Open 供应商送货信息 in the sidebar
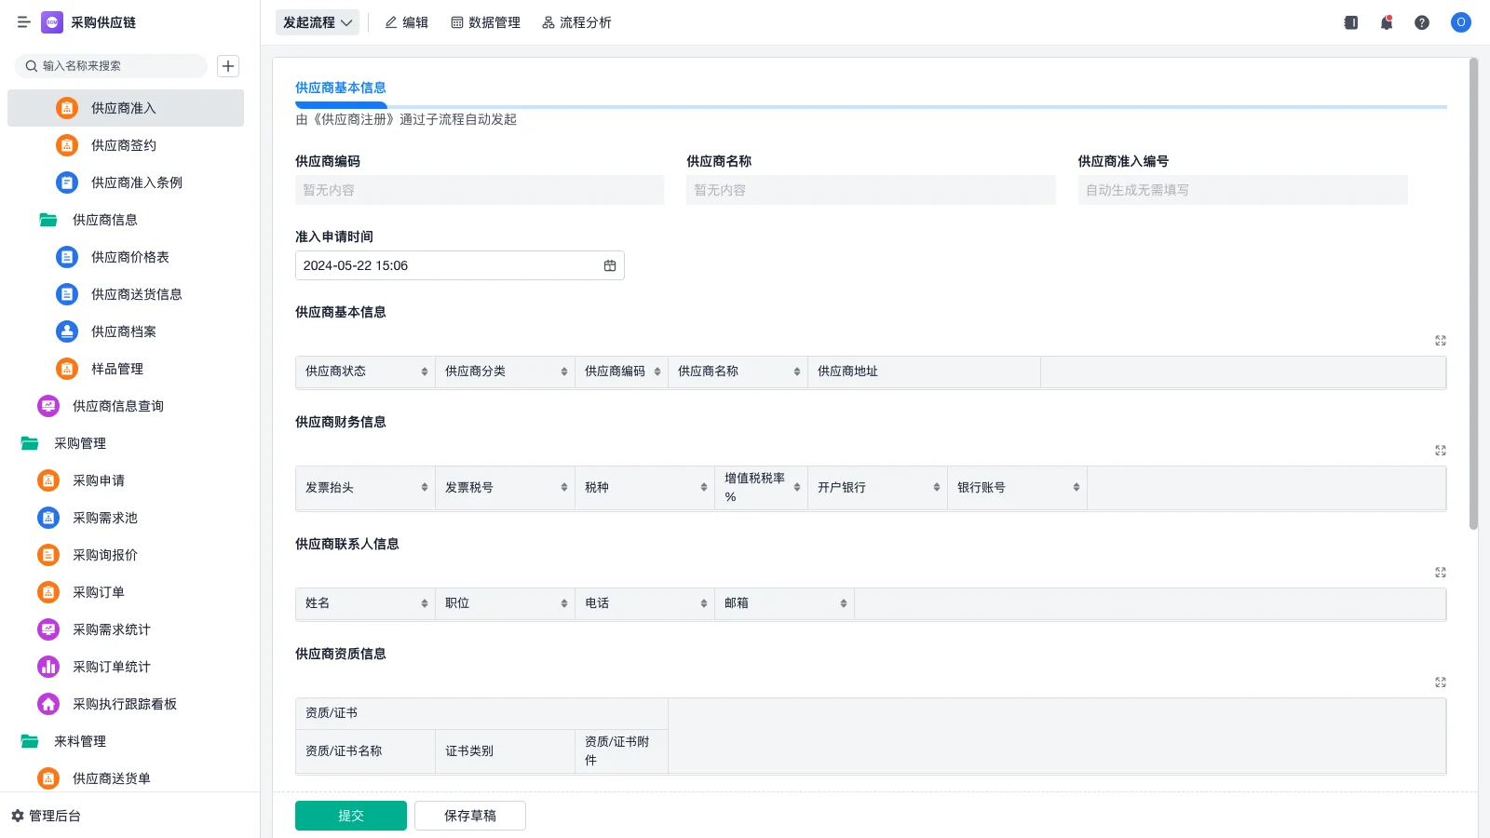This screenshot has width=1490, height=838. click(x=126, y=294)
